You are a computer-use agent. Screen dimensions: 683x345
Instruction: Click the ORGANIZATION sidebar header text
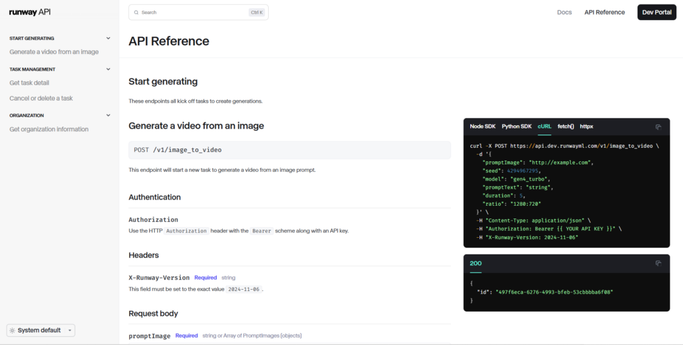[x=27, y=115]
